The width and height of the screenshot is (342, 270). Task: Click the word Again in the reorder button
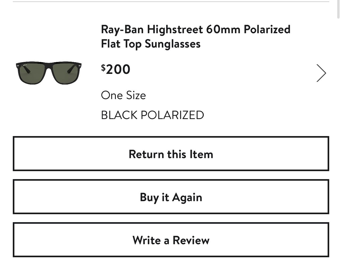(187, 197)
